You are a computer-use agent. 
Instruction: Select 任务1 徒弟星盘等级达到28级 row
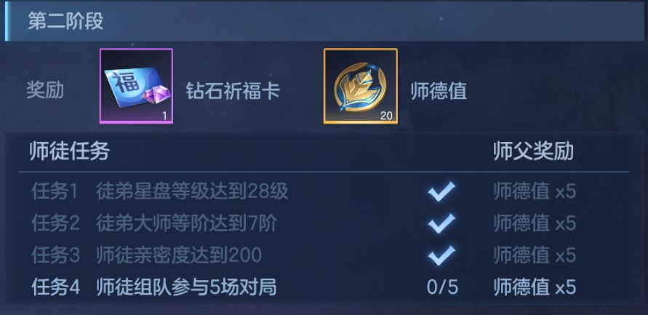pyautogui.click(x=324, y=191)
